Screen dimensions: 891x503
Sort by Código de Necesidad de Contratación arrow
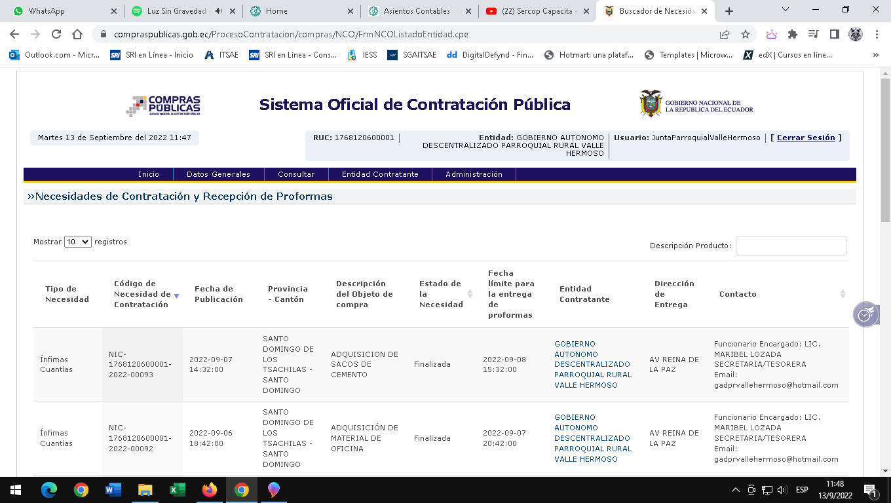pos(176,295)
